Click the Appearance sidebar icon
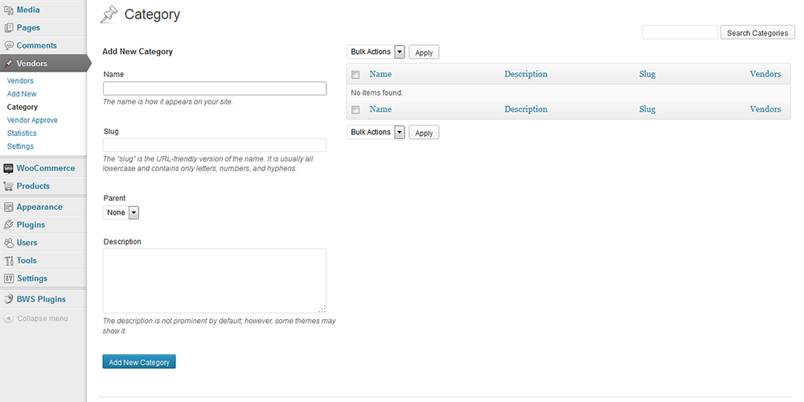804x402 pixels. (9, 207)
